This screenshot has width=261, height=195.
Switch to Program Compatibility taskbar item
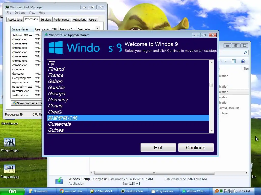pos(164,191)
